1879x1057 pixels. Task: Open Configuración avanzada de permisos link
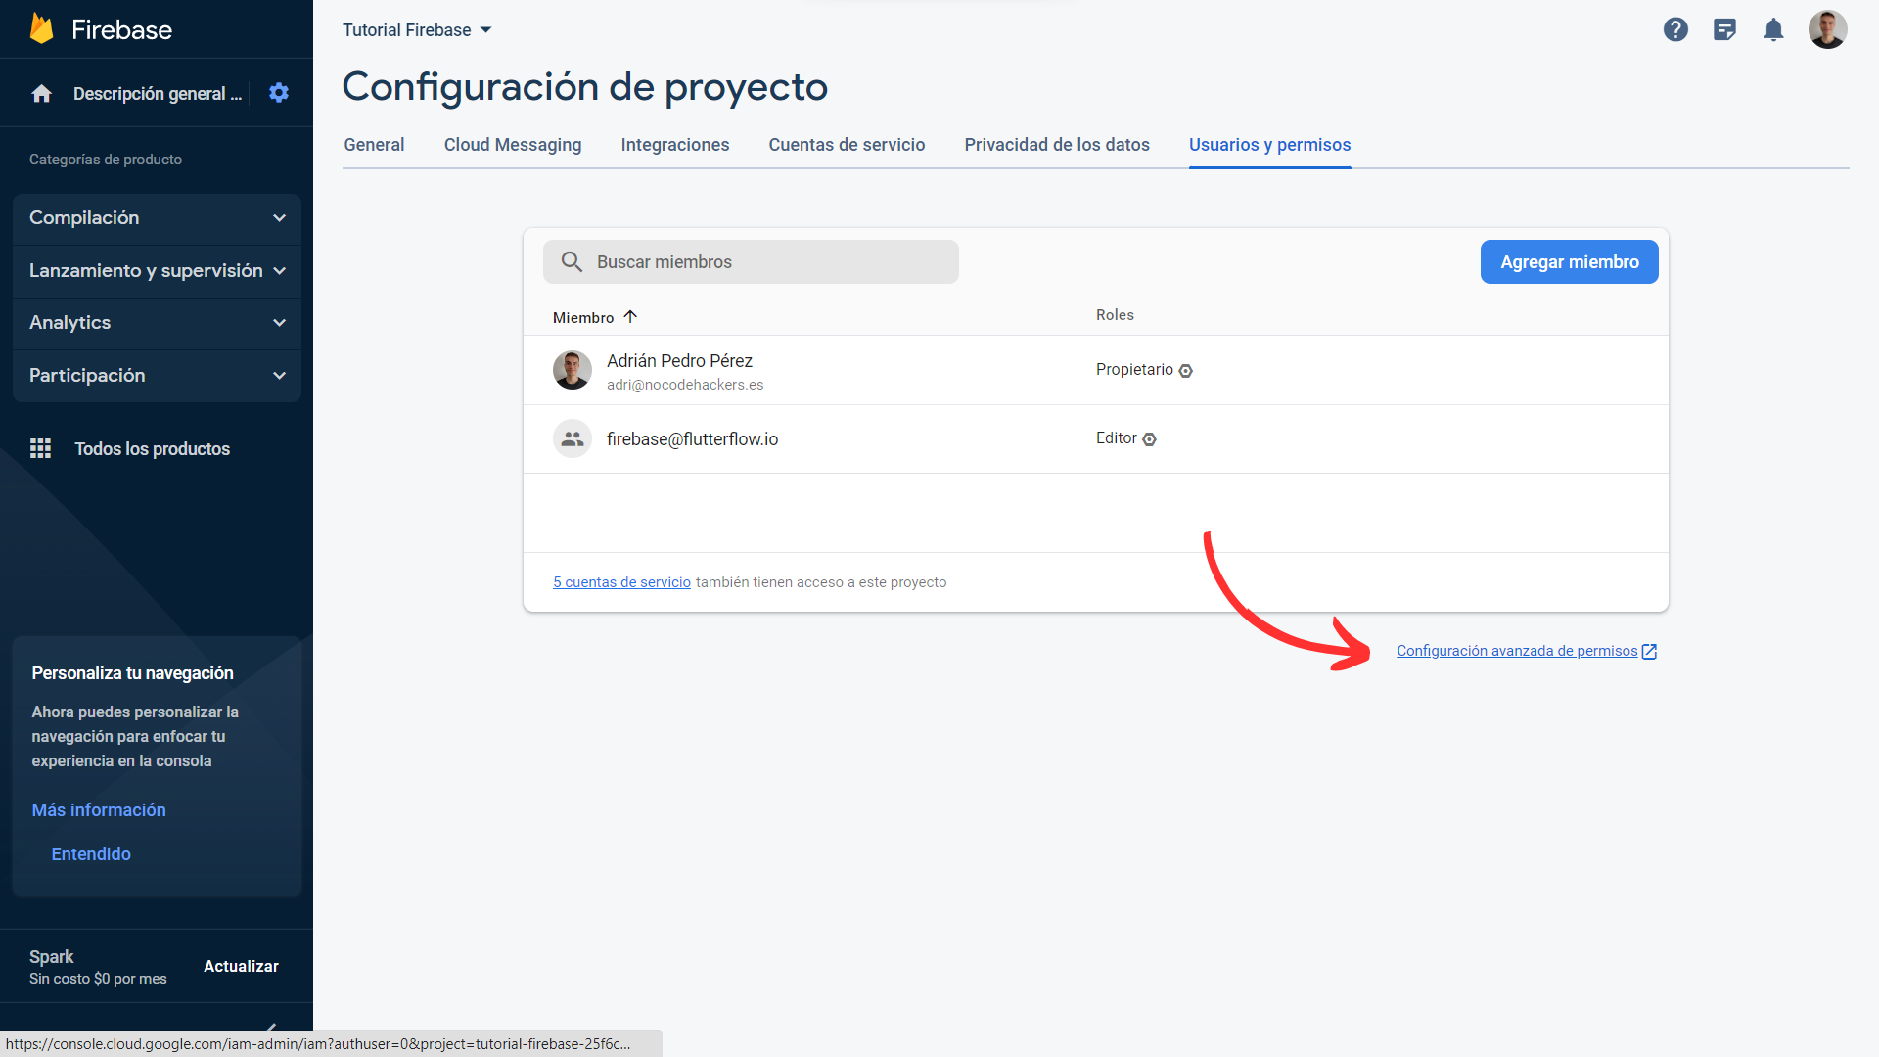tap(1517, 650)
